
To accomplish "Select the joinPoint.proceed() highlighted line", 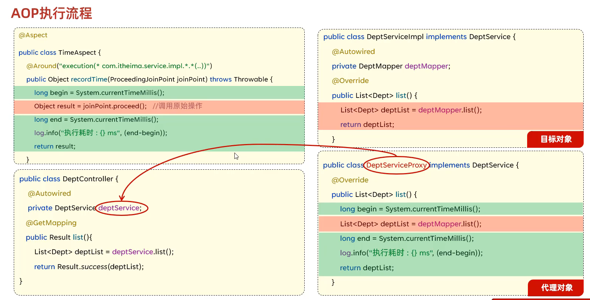I will (90, 106).
